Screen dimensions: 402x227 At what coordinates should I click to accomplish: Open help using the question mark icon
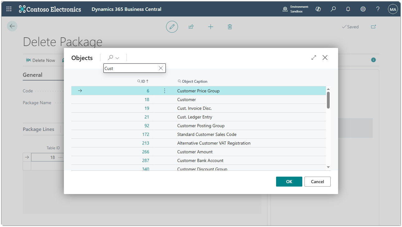pos(377,9)
